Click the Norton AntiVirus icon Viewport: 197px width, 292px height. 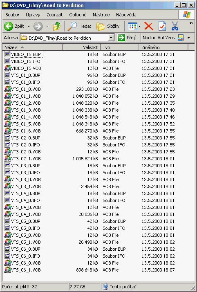click(181, 38)
